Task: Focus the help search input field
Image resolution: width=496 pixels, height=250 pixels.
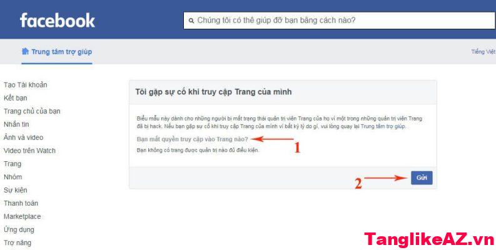Action: pos(340,21)
